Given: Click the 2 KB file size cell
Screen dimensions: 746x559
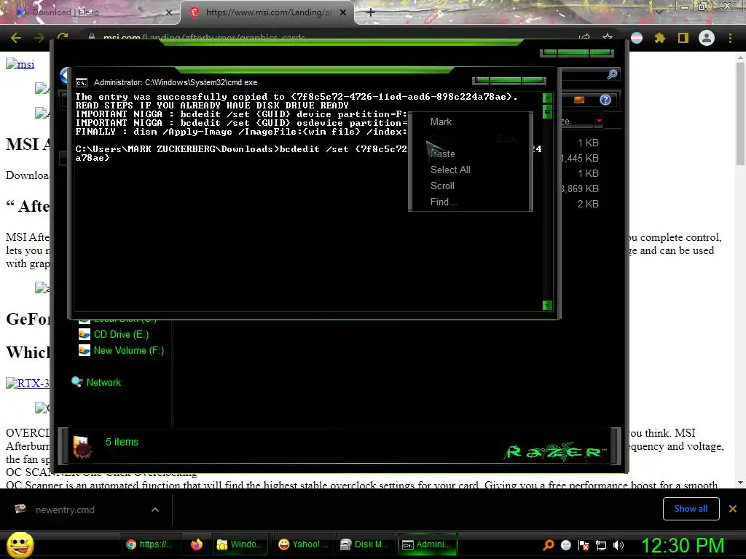Looking at the screenshot, I should [x=588, y=204].
